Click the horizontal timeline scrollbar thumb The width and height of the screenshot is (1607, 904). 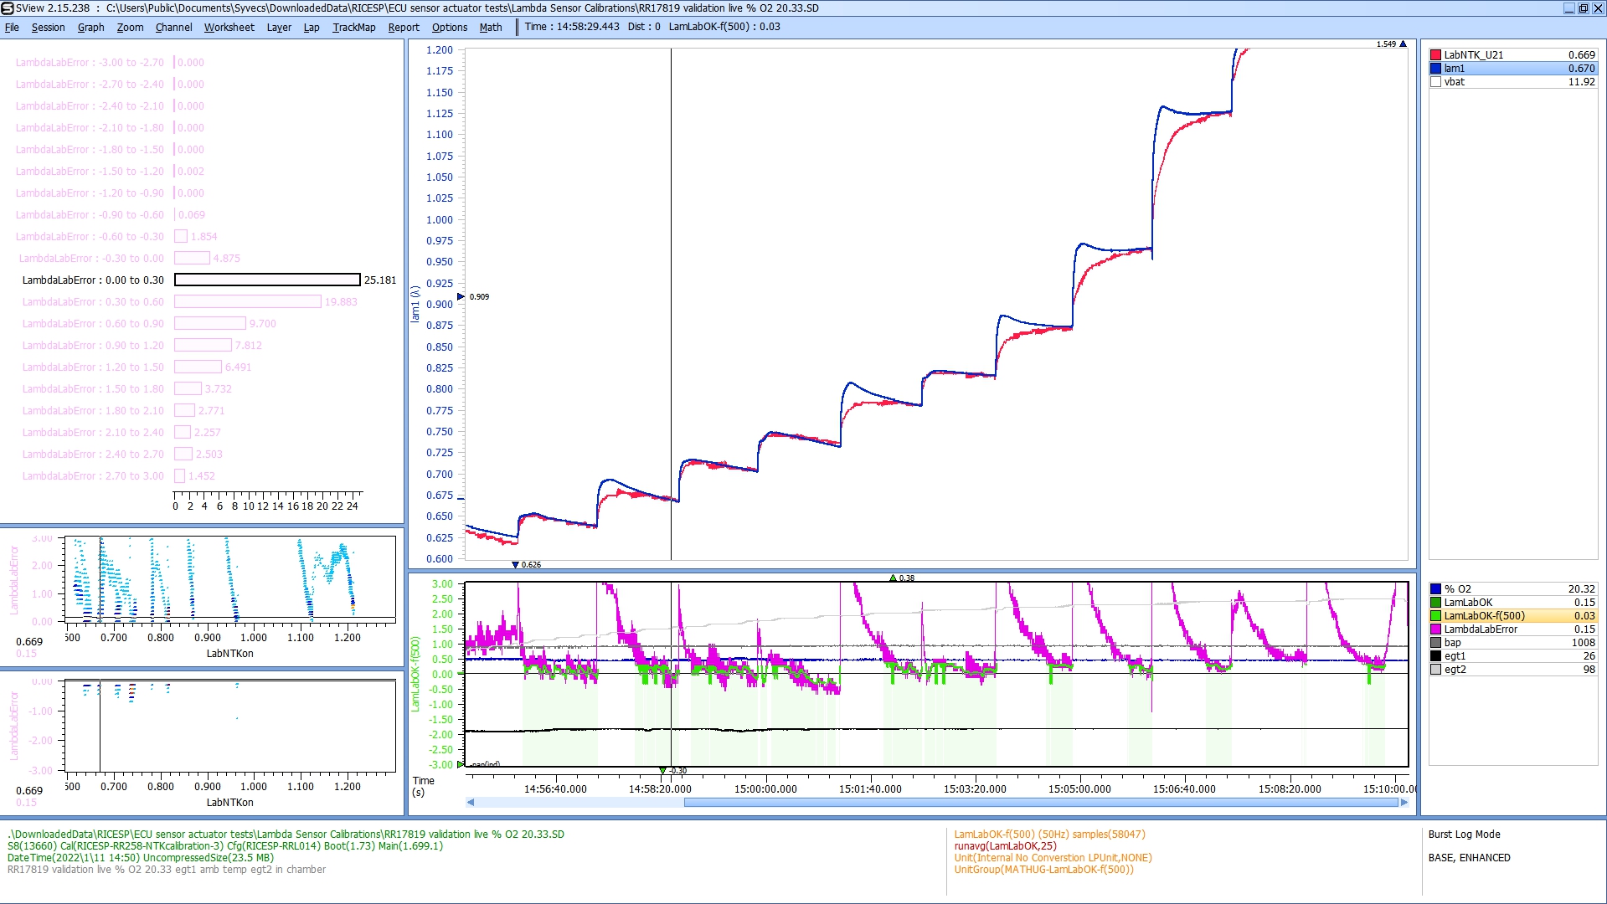coord(1040,802)
